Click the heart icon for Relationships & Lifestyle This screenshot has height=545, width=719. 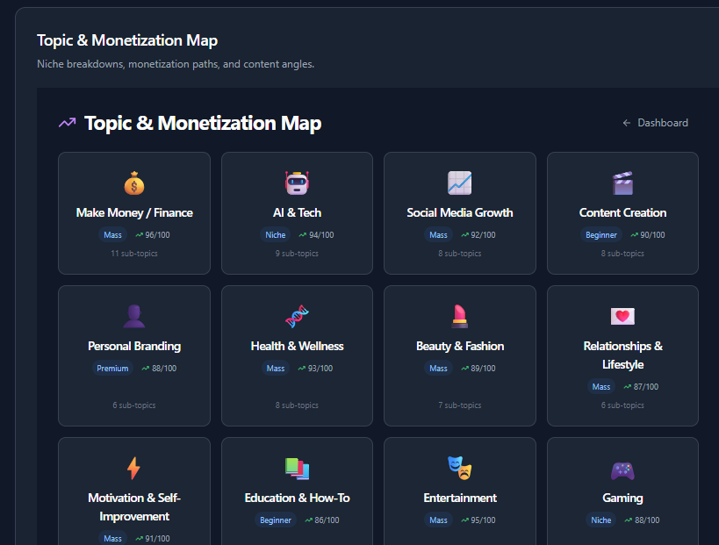622,316
